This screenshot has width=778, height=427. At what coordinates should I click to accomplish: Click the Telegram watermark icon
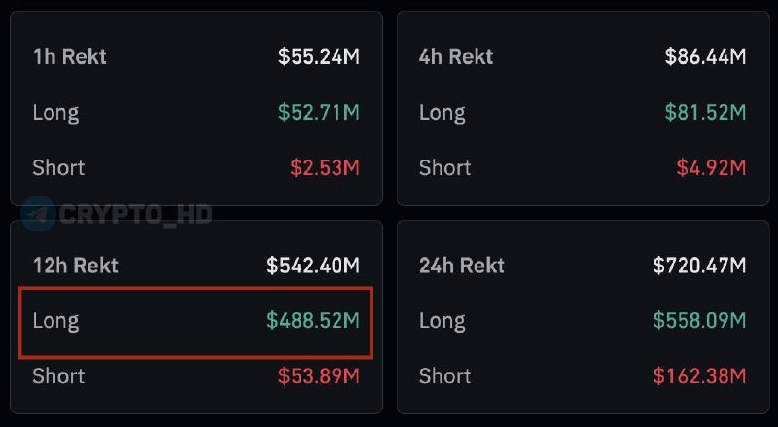pyautogui.click(x=38, y=214)
